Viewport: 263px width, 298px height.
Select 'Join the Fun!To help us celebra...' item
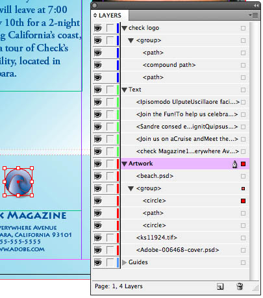[187, 114]
